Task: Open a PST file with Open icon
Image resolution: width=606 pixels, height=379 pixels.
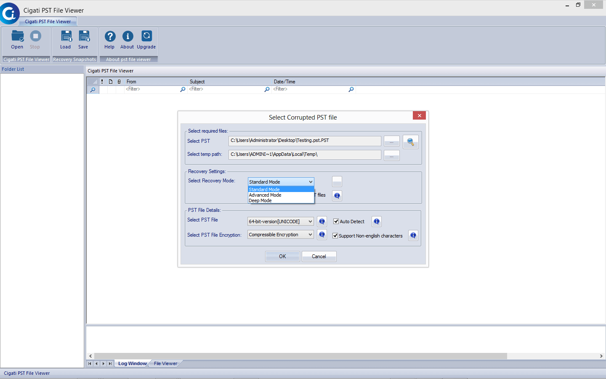Action: coord(17,40)
